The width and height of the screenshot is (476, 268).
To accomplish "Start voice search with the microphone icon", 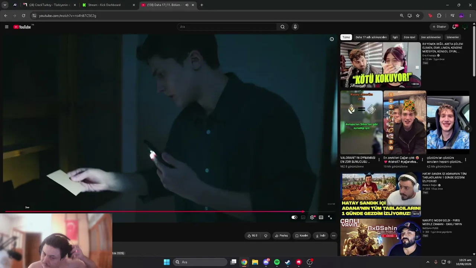I will [x=295, y=27].
